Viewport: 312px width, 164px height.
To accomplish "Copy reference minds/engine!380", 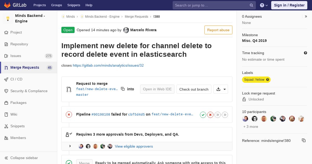I will point(304,140).
